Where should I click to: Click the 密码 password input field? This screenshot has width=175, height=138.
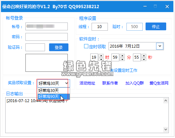47,37
